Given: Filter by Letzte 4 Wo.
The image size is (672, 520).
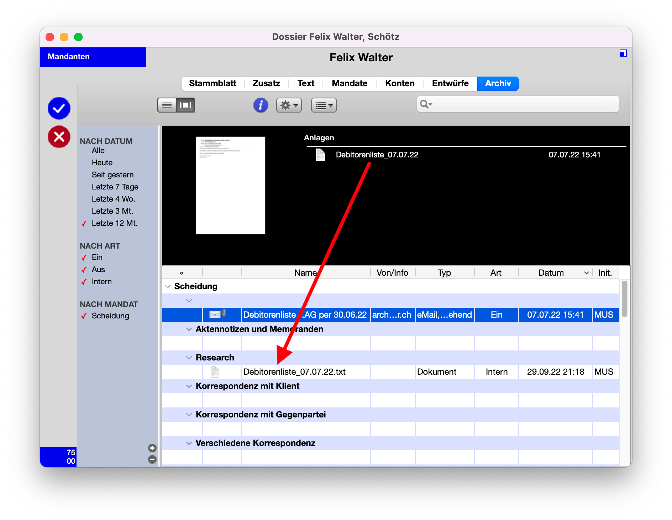Looking at the screenshot, I should (x=114, y=199).
